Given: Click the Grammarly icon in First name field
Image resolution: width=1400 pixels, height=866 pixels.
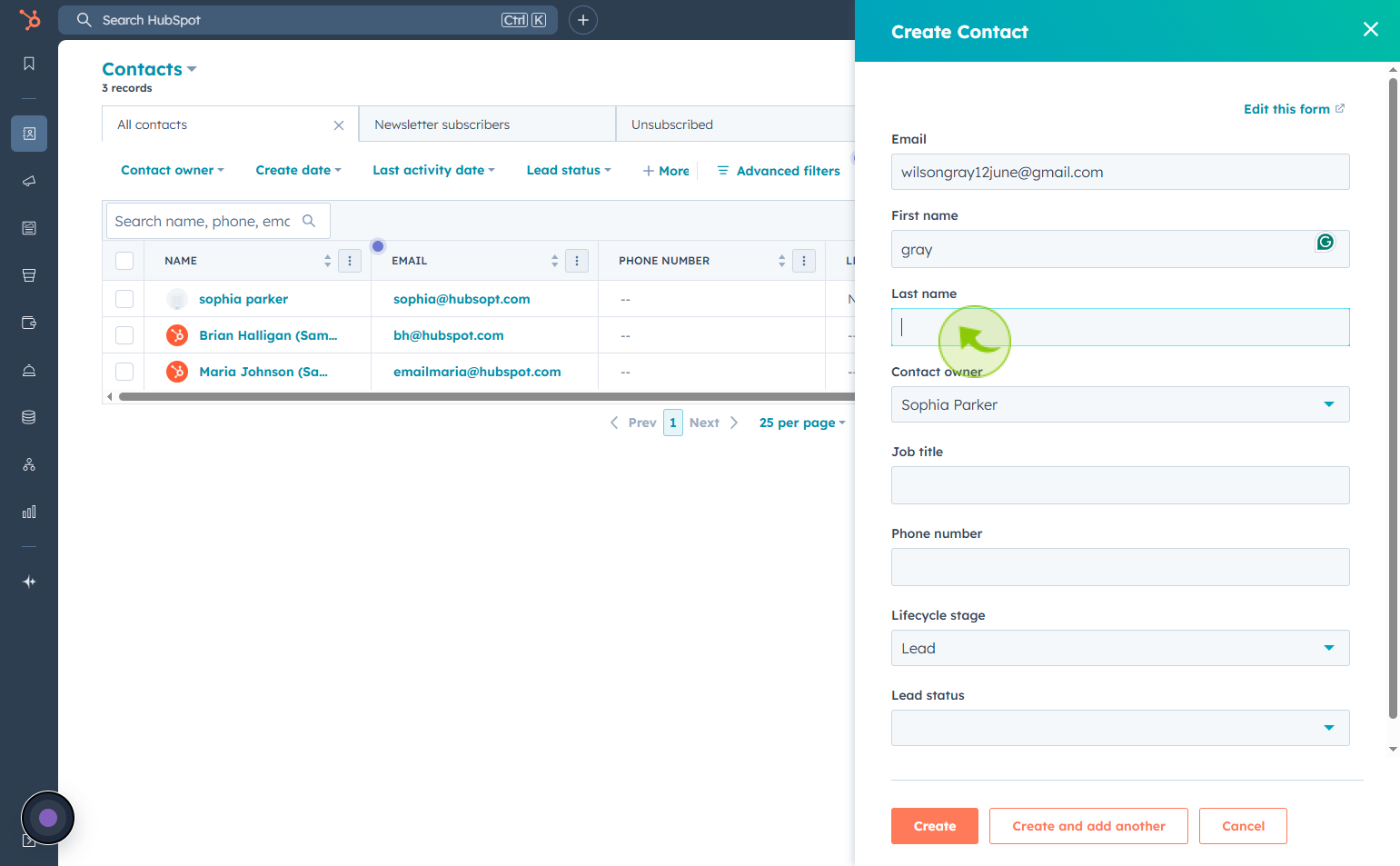Looking at the screenshot, I should [x=1326, y=242].
